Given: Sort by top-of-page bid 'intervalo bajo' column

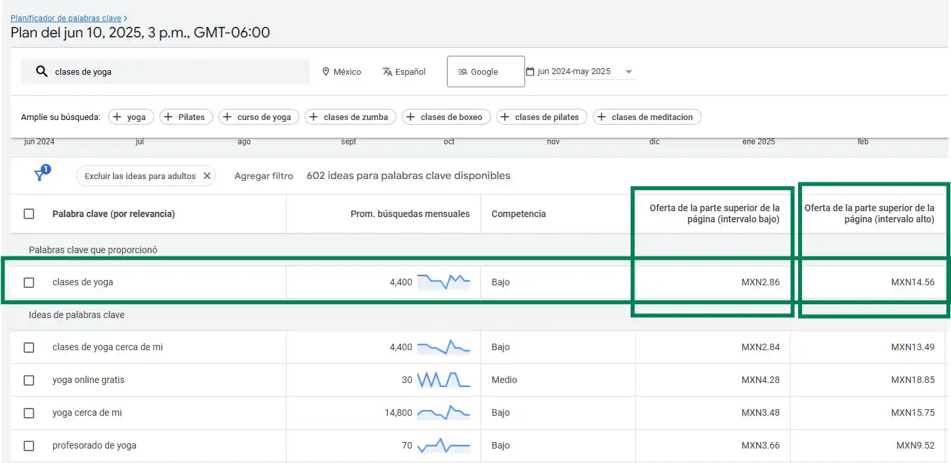Looking at the screenshot, I should click(715, 214).
